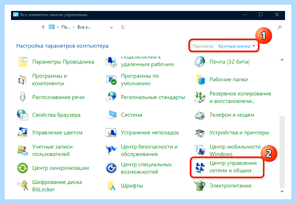Open the Устранение неполадок link

click(x=150, y=133)
